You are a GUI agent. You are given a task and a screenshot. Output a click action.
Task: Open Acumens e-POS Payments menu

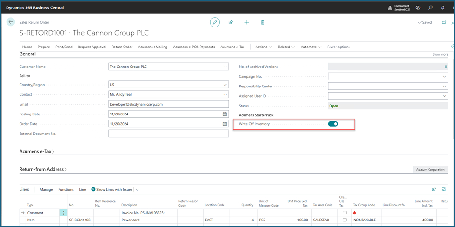[194, 47]
